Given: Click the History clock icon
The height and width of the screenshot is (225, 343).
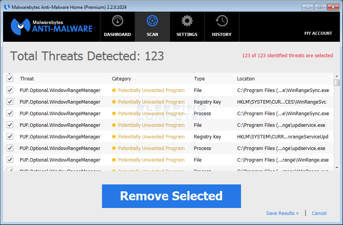Looking at the screenshot, I should coord(221,20).
